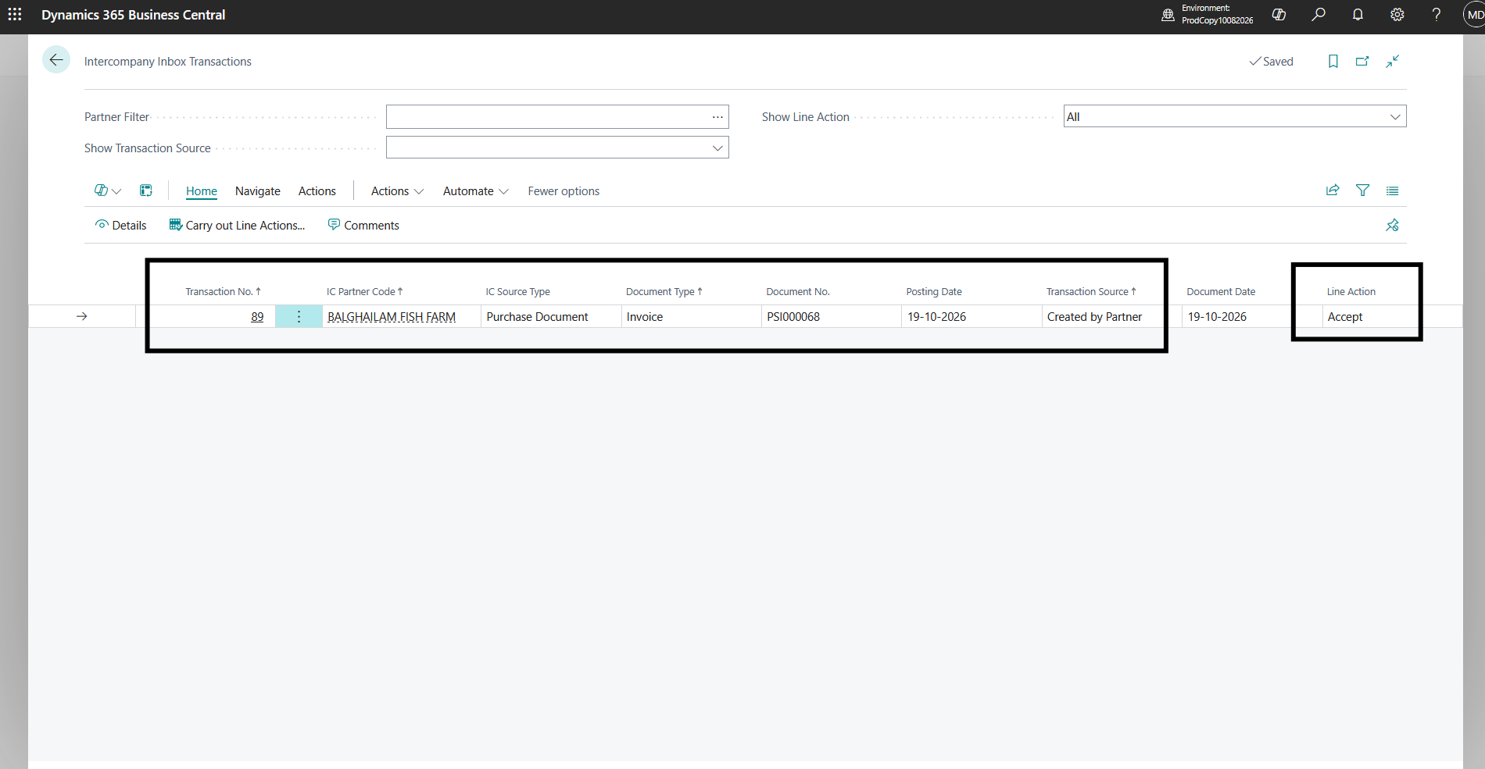Open the Copilot dropdown in action bar
Viewport: 1485px width, 769px height.
(x=108, y=190)
